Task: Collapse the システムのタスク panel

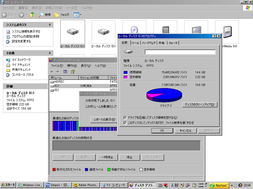Action: click(x=50, y=25)
